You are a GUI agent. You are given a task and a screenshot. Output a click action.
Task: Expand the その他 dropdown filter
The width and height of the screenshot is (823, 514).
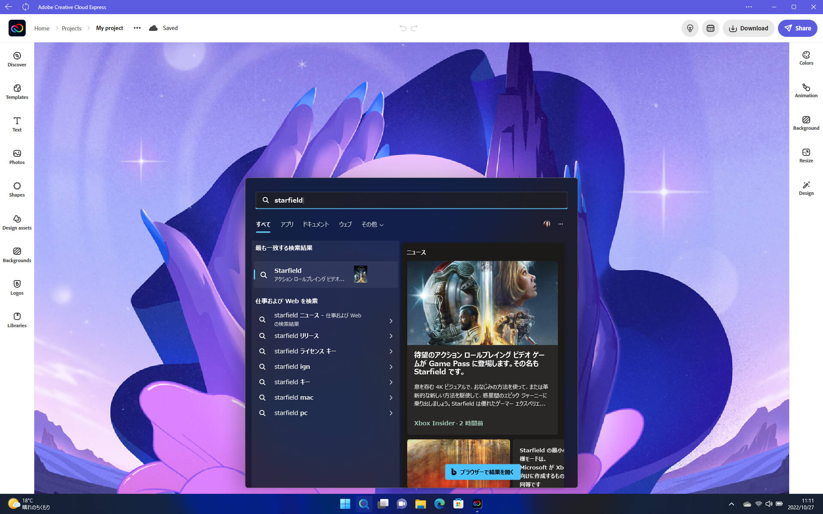(372, 224)
